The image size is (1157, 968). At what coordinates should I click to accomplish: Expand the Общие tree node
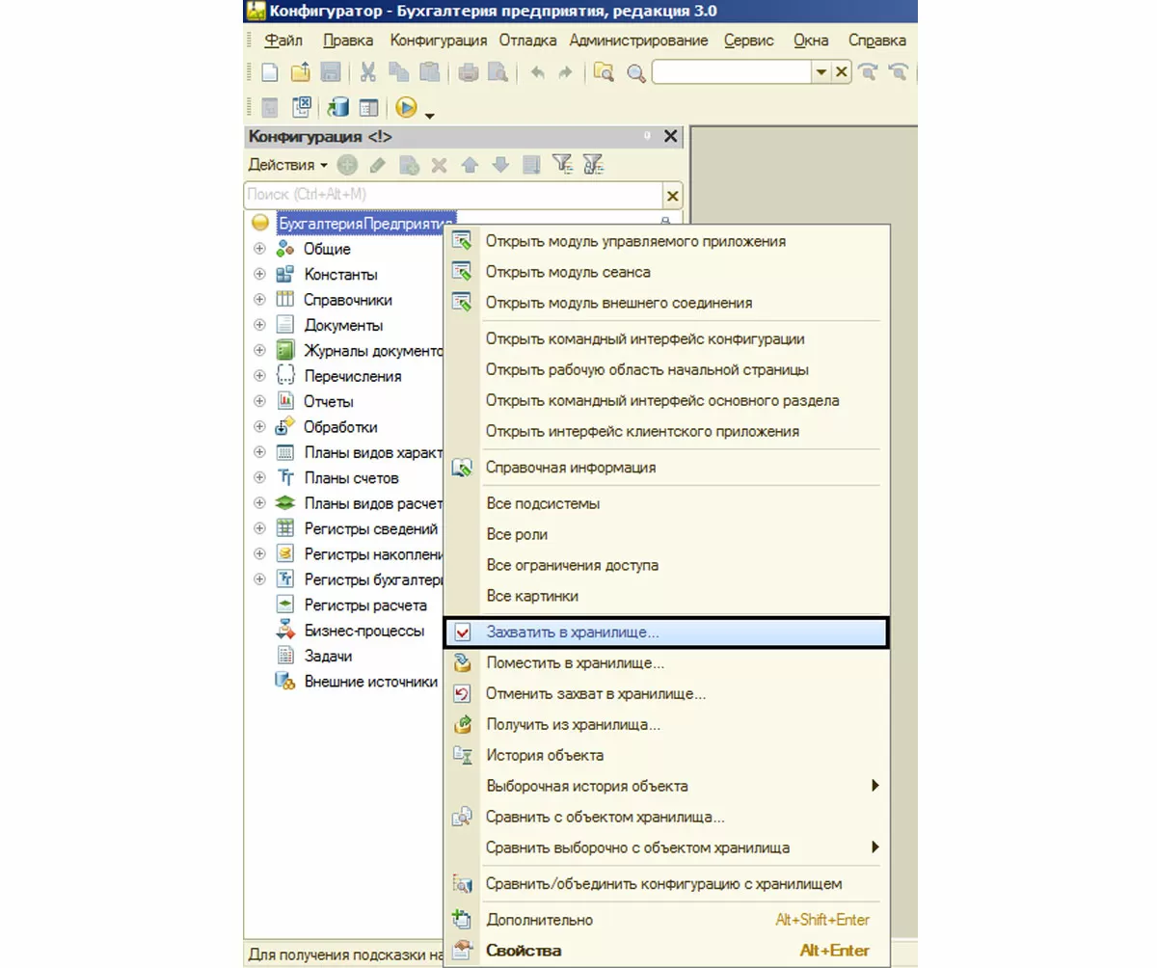pyautogui.click(x=259, y=249)
